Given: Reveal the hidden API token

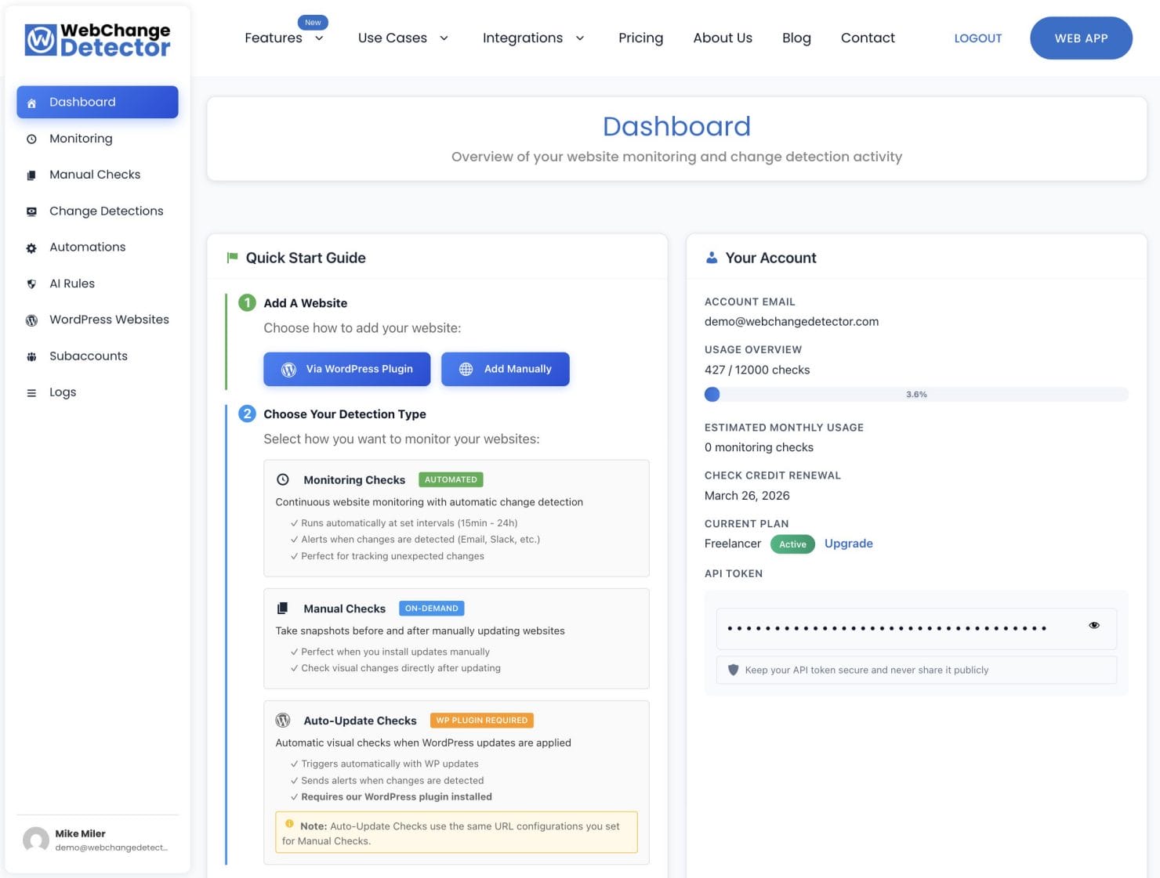Looking at the screenshot, I should 1094,625.
